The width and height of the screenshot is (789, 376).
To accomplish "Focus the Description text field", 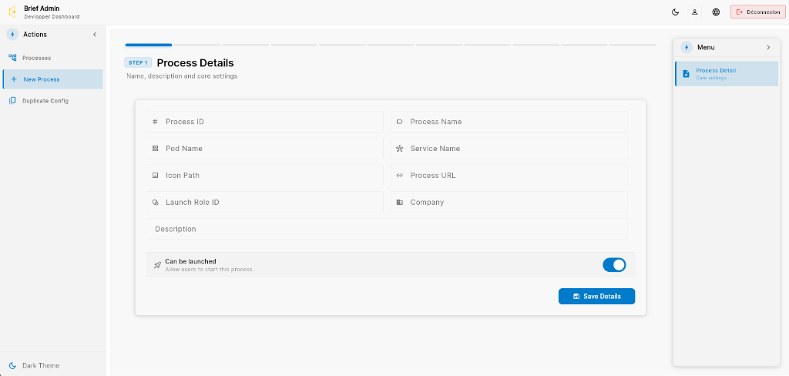I will [387, 229].
